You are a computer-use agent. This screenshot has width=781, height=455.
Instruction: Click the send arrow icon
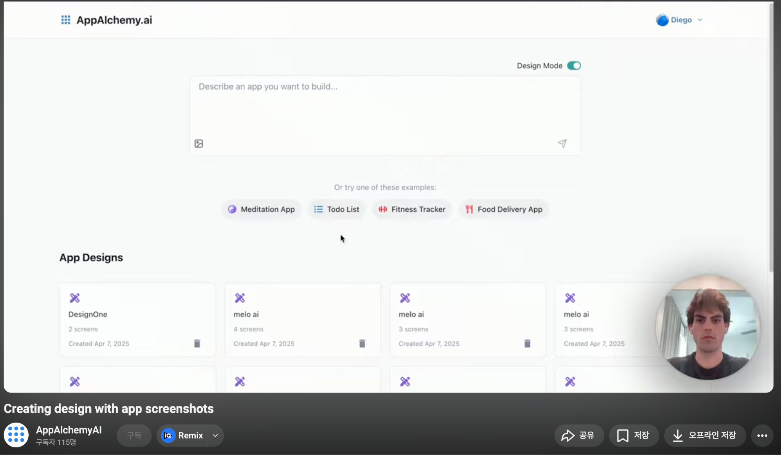(562, 143)
